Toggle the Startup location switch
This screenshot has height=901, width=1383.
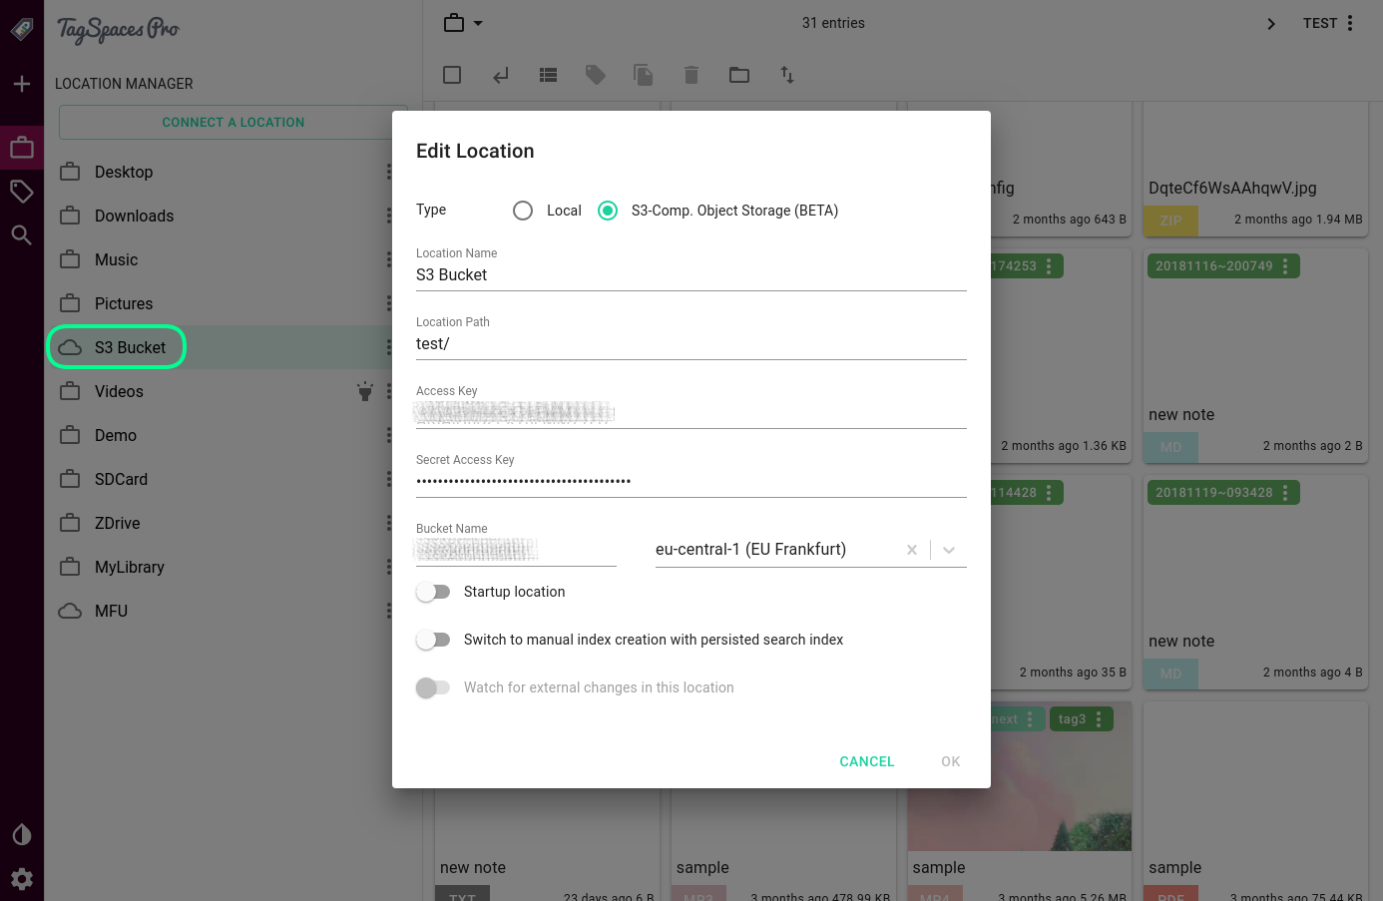433,592
